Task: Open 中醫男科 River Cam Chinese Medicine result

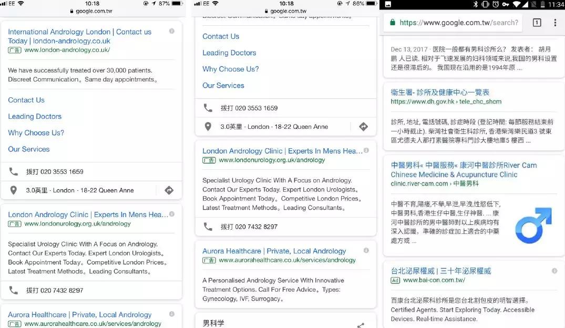Action: pyautogui.click(x=464, y=170)
